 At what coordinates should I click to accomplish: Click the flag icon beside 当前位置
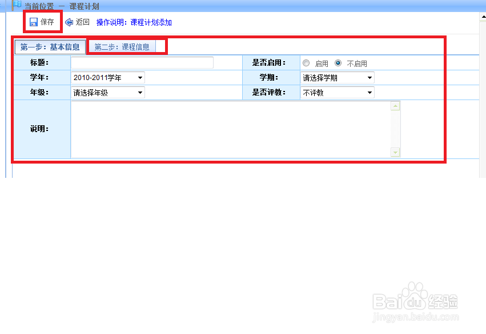click(x=17, y=5)
